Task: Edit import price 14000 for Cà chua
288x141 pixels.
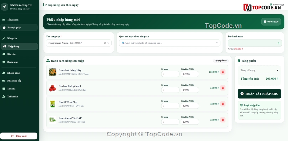Action: 190,90
